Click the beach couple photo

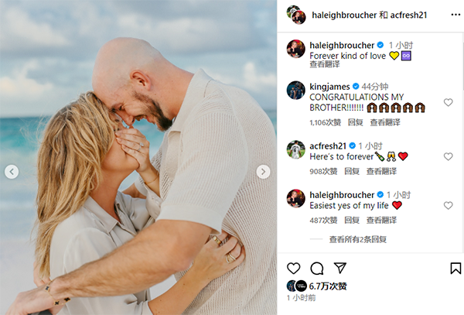pyautogui.click(x=138, y=158)
